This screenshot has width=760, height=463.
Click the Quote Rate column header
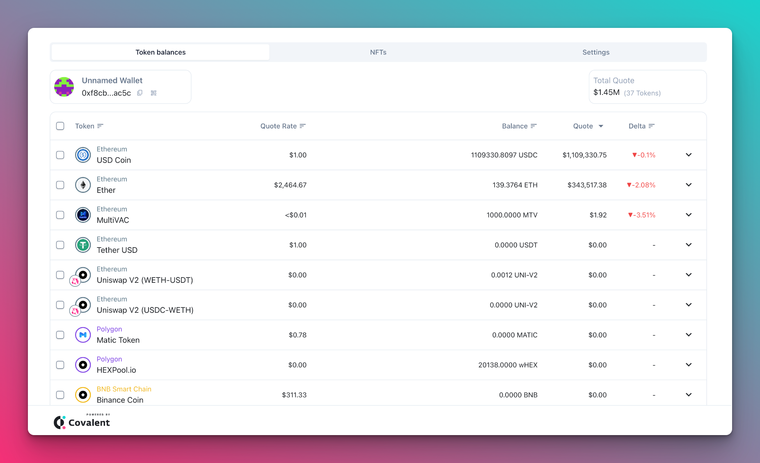click(x=278, y=126)
